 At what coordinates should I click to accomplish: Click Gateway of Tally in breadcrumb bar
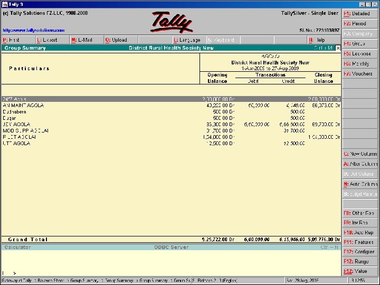pos(17,281)
